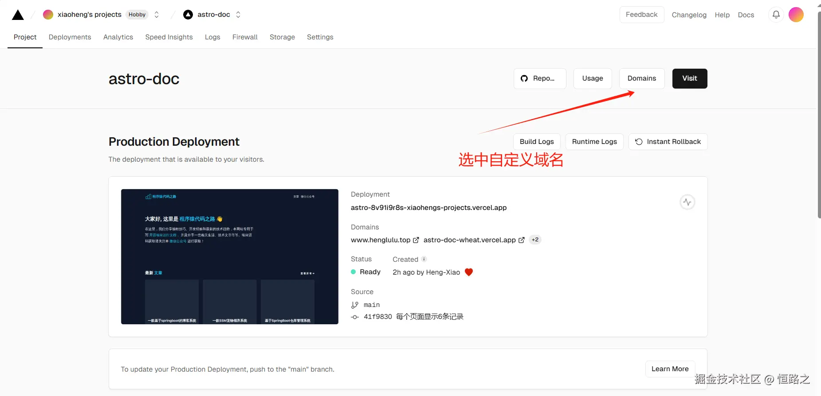Click external link icon beside astro-doc-wheat.vercel.app
821x396 pixels.
[x=522, y=240]
